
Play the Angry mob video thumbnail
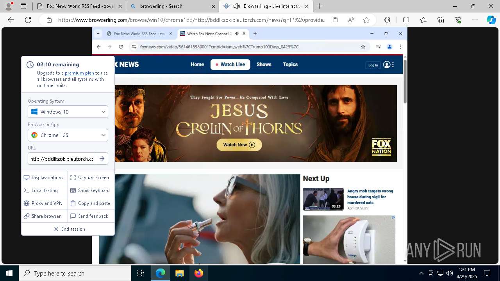point(323,199)
